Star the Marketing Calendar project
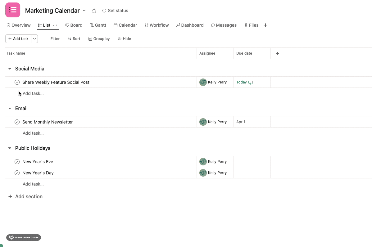This screenshot has width=372, height=247. tap(94, 11)
